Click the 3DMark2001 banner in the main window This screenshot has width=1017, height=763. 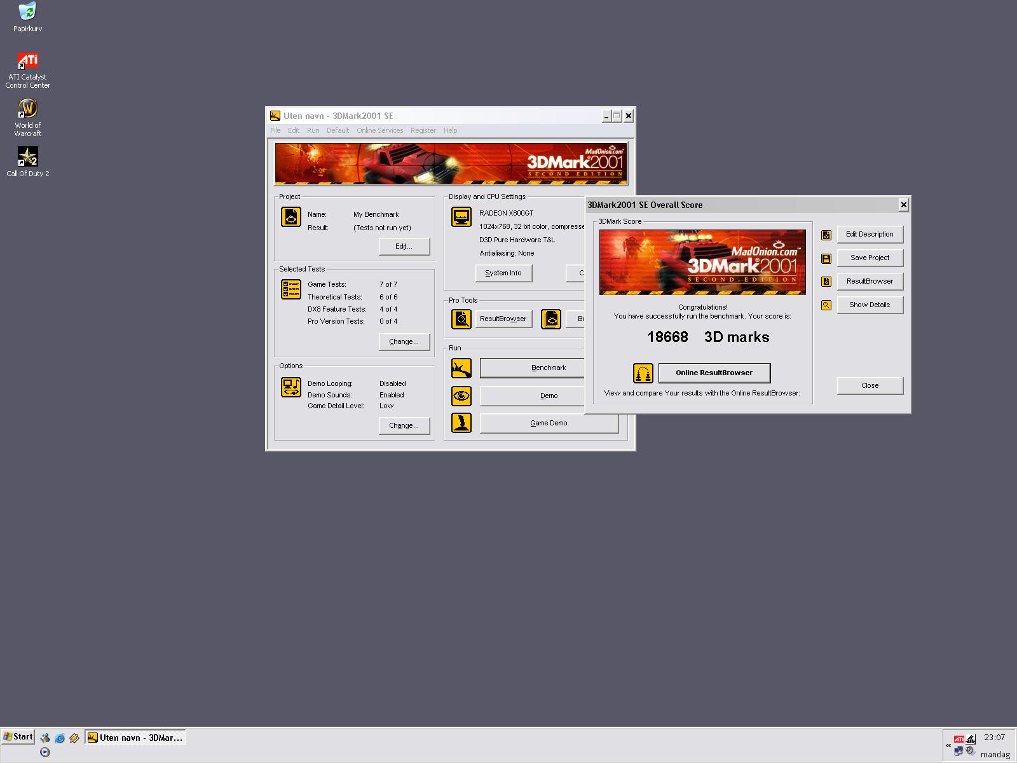(x=451, y=164)
